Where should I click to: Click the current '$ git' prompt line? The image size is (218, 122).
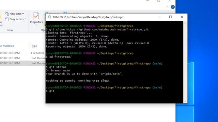point(50,91)
